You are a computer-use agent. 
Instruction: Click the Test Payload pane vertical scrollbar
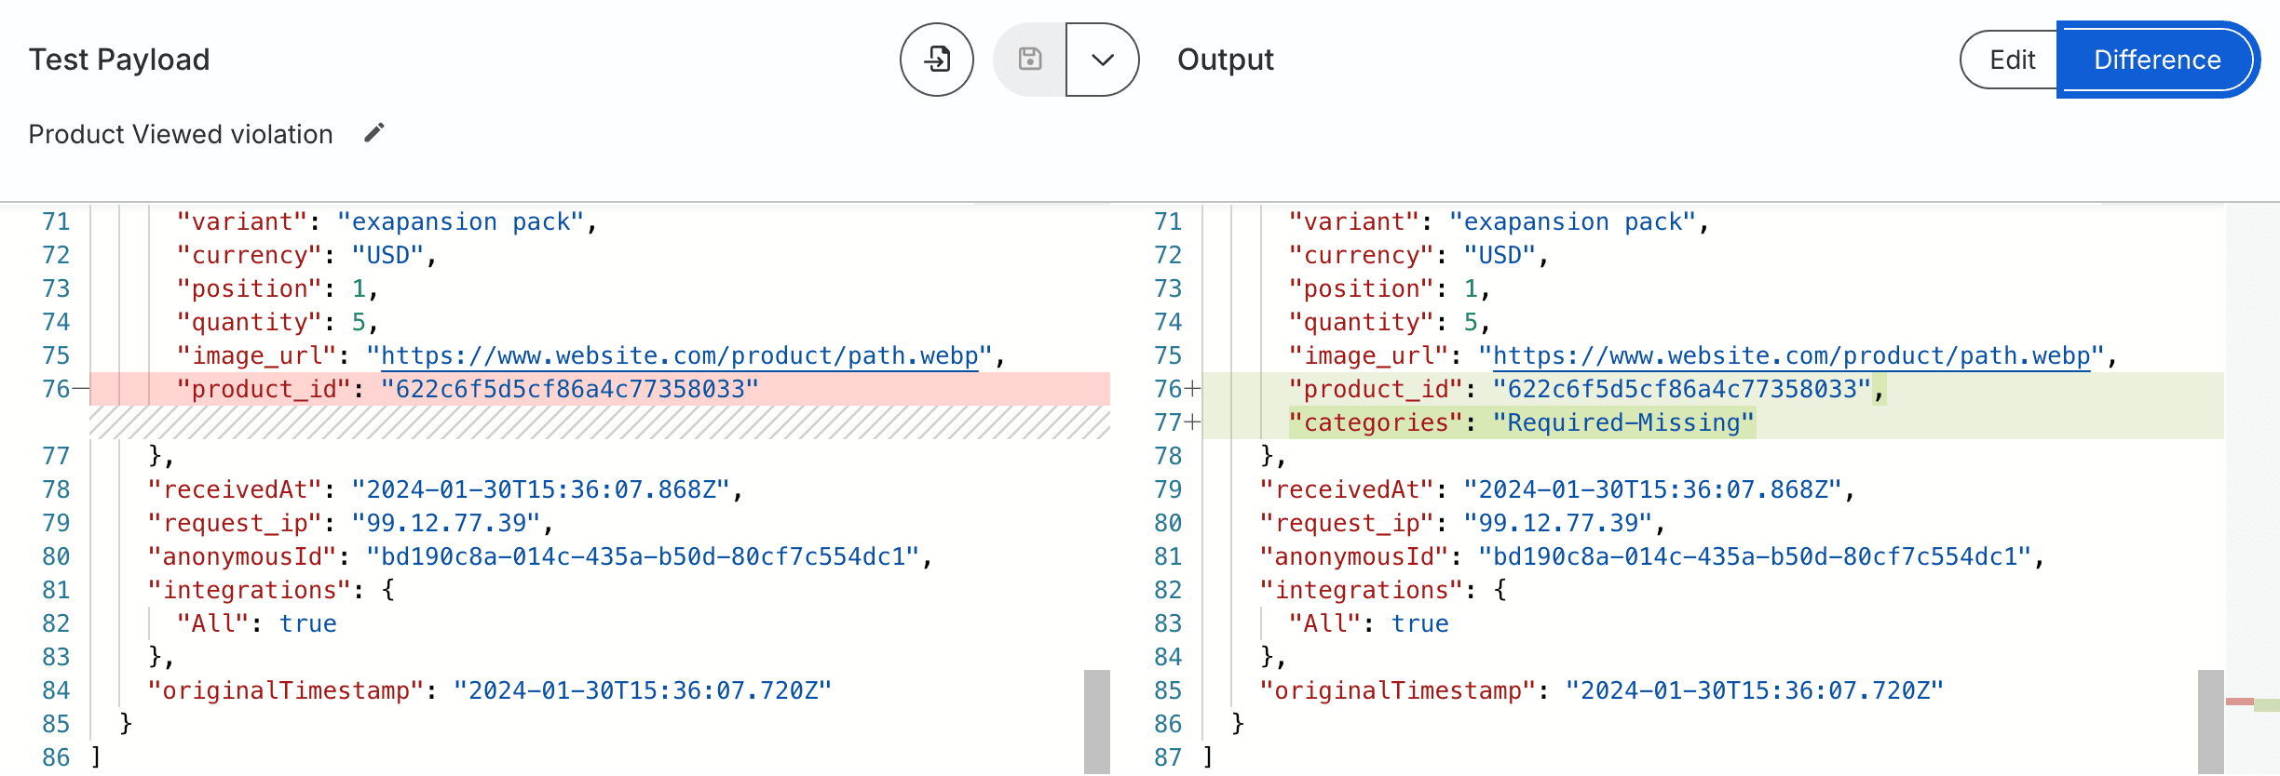pos(1097,720)
